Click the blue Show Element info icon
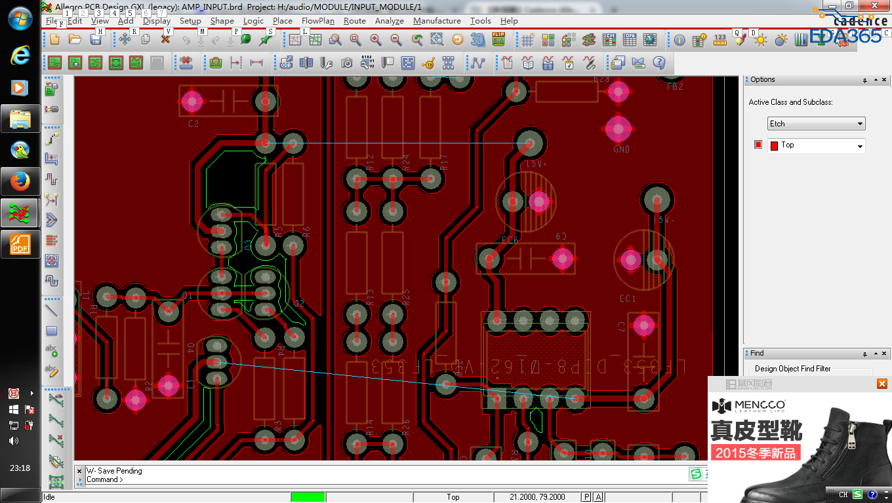The height and width of the screenshot is (503, 892). (679, 40)
